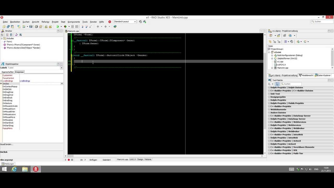Click the play macro triangle in status bar
Viewport: 334px width, 188px height.
click(66, 160)
